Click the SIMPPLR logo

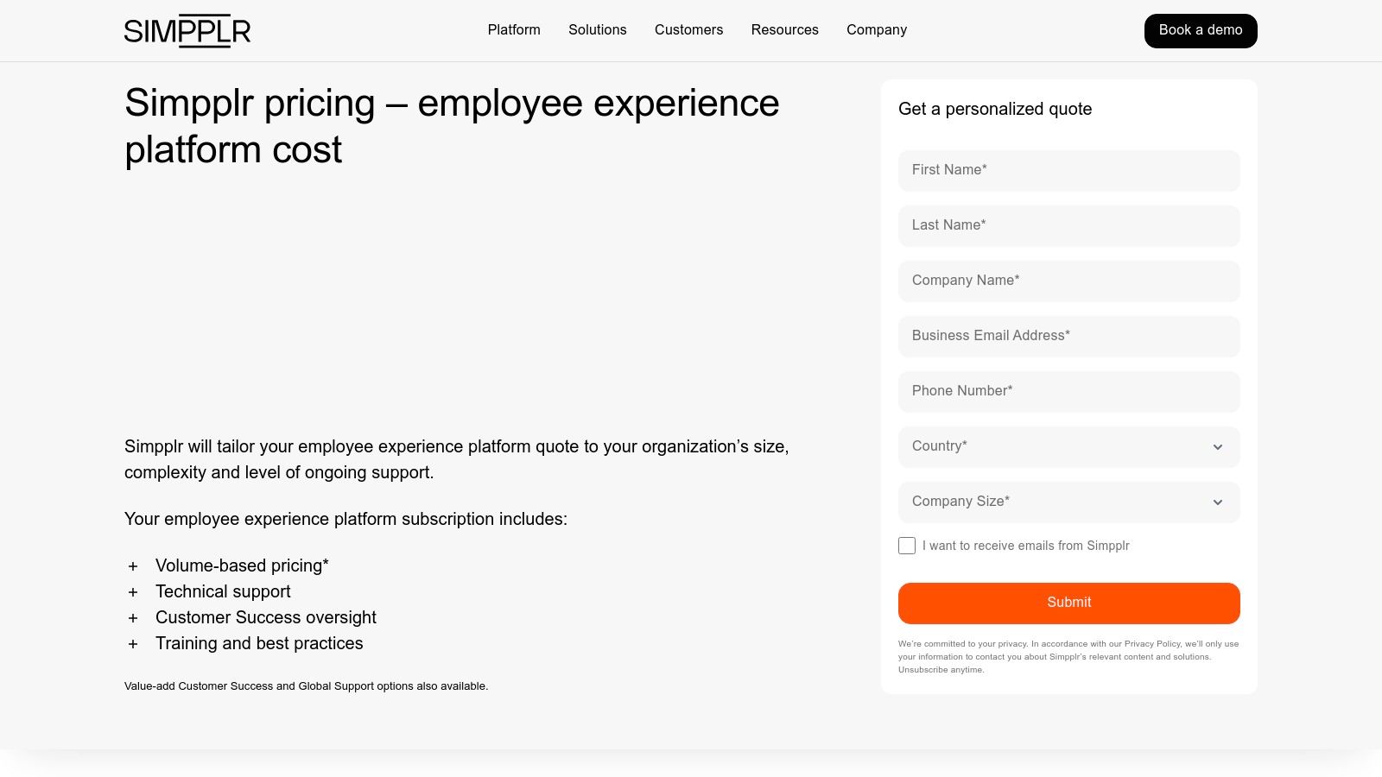[x=187, y=30]
